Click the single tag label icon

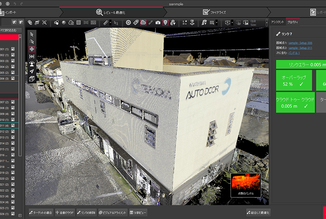point(136,22)
